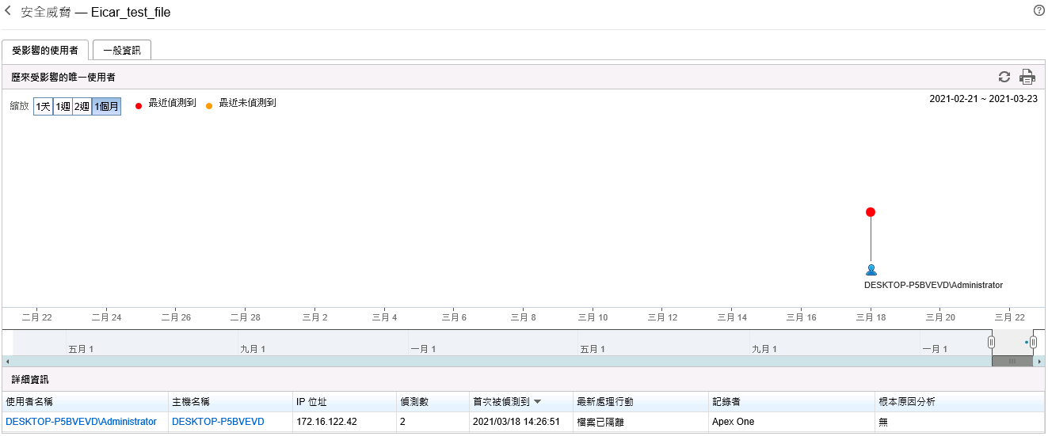
Task: Select the 1個月 zoom option
Action: coord(106,107)
